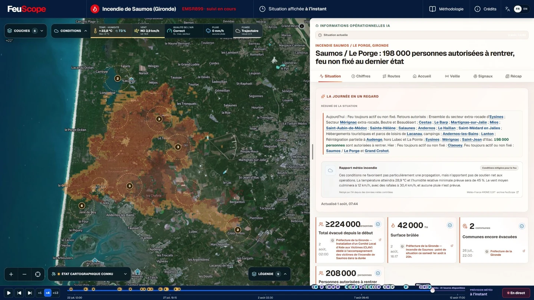Skip to previous timeline step

(x=19, y=293)
